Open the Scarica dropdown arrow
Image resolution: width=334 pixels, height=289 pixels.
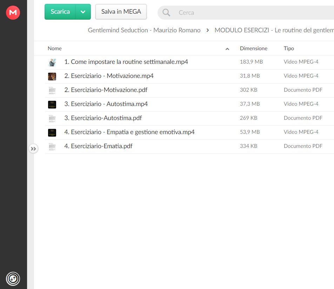(83, 12)
